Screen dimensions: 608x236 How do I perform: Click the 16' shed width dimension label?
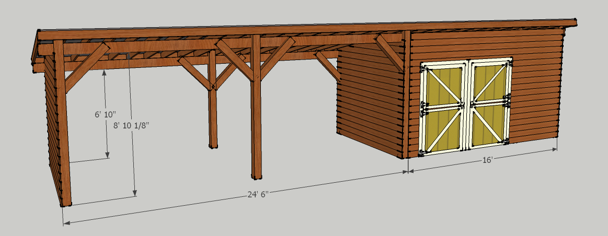487,160
